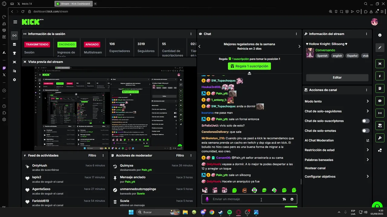Open a new browser tab with plus

tap(95, 4)
